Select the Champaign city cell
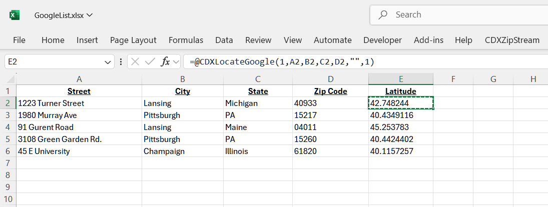The height and width of the screenshot is (207, 548). 183,151
